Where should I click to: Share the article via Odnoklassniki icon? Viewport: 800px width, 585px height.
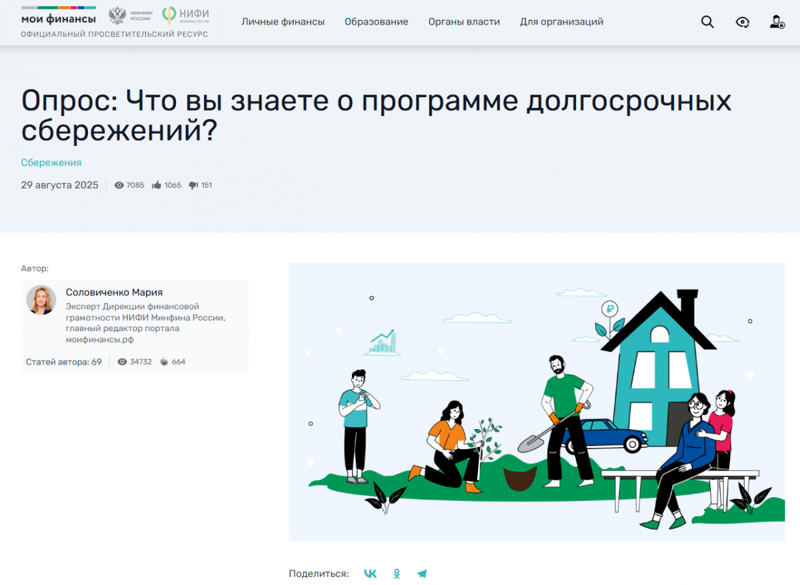pyautogui.click(x=397, y=574)
